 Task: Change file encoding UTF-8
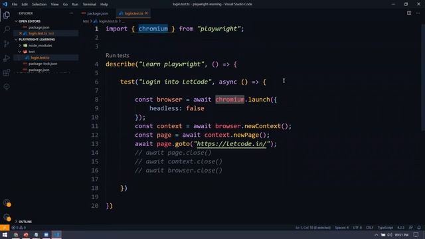pyautogui.click(x=357, y=228)
